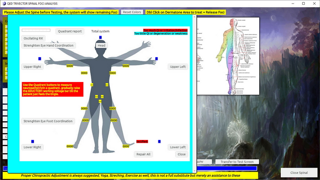The height and width of the screenshot is (180, 320).
Task: Click the blue square above the Upper Right button
Action: 40,59
